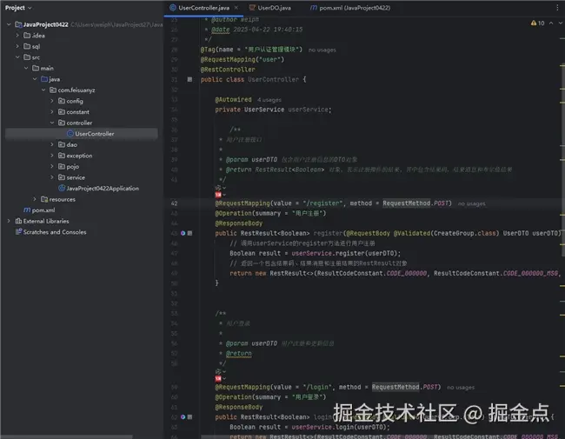This screenshot has height=439, width=565.
Task: Close the UserController.java tab
Action: [236, 8]
